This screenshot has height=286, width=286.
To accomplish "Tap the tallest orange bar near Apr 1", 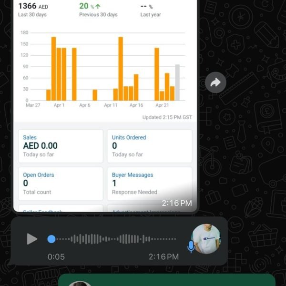I will pos(53,69).
